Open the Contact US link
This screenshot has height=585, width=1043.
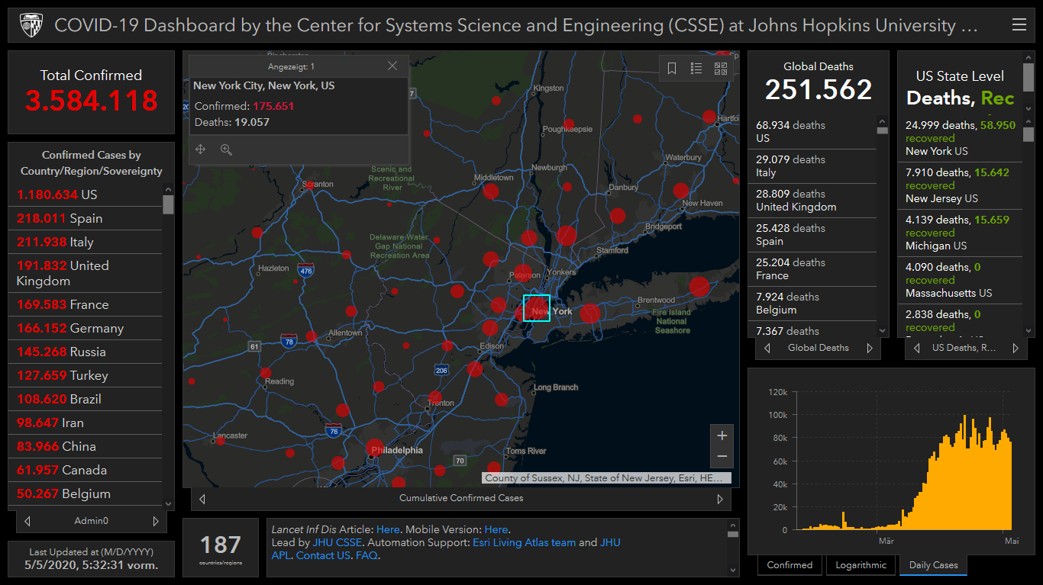click(x=323, y=555)
